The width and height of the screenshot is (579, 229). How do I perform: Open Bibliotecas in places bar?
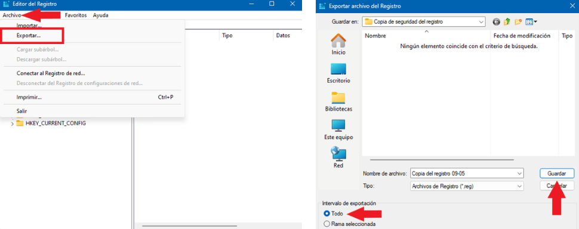click(x=338, y=101)
